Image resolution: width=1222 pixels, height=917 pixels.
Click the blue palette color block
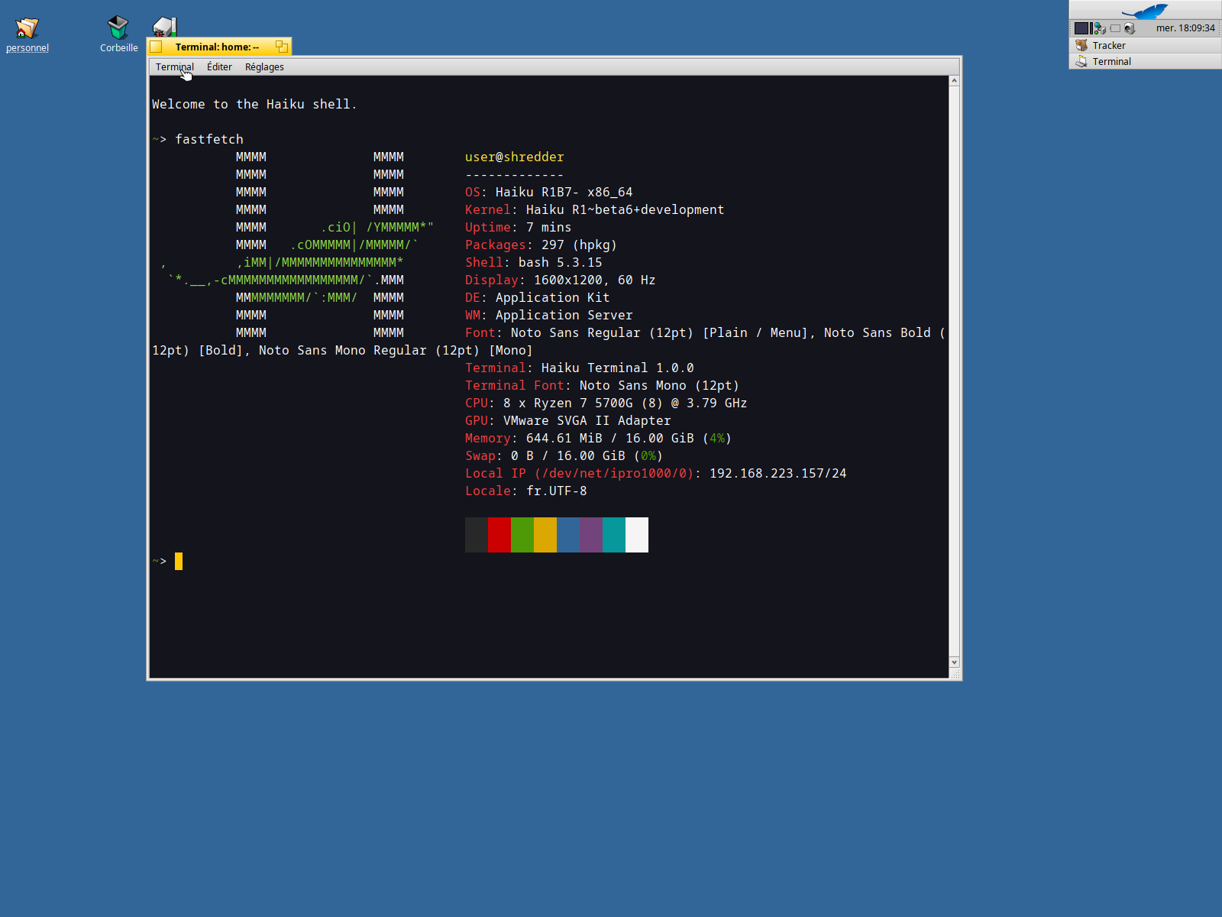pyautogui.click(x=568, y=535)
